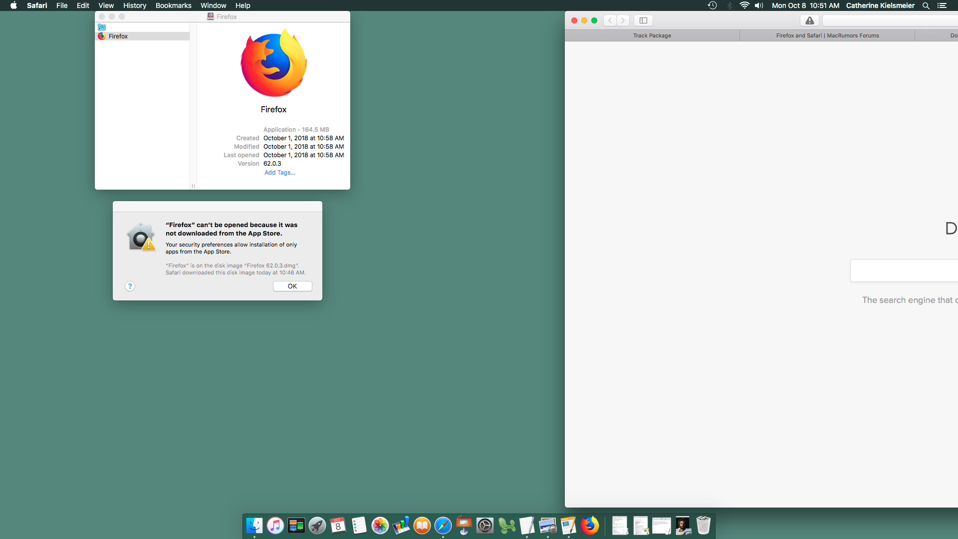Viewport: 958px width, 539px height.
Task: Open Spotlight search
Action: [x=926, y=5]
